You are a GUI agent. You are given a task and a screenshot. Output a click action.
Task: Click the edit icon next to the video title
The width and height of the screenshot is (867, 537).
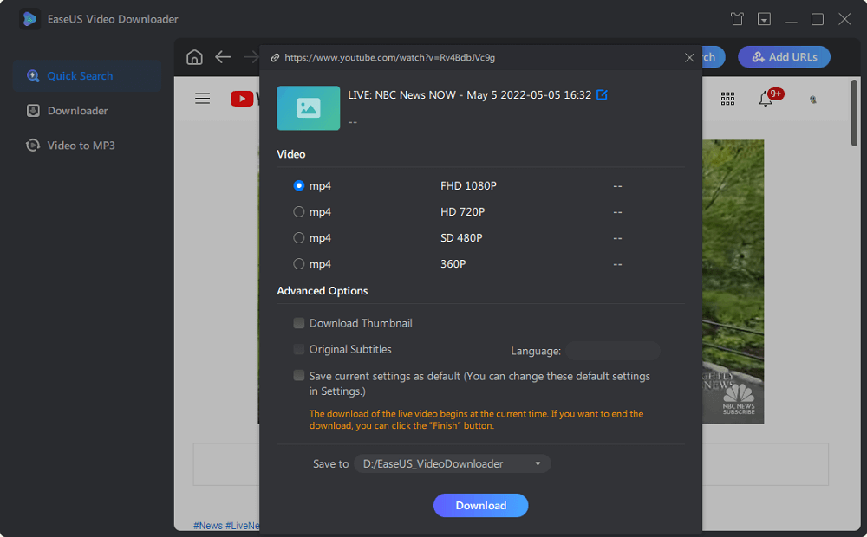point(602,95)
